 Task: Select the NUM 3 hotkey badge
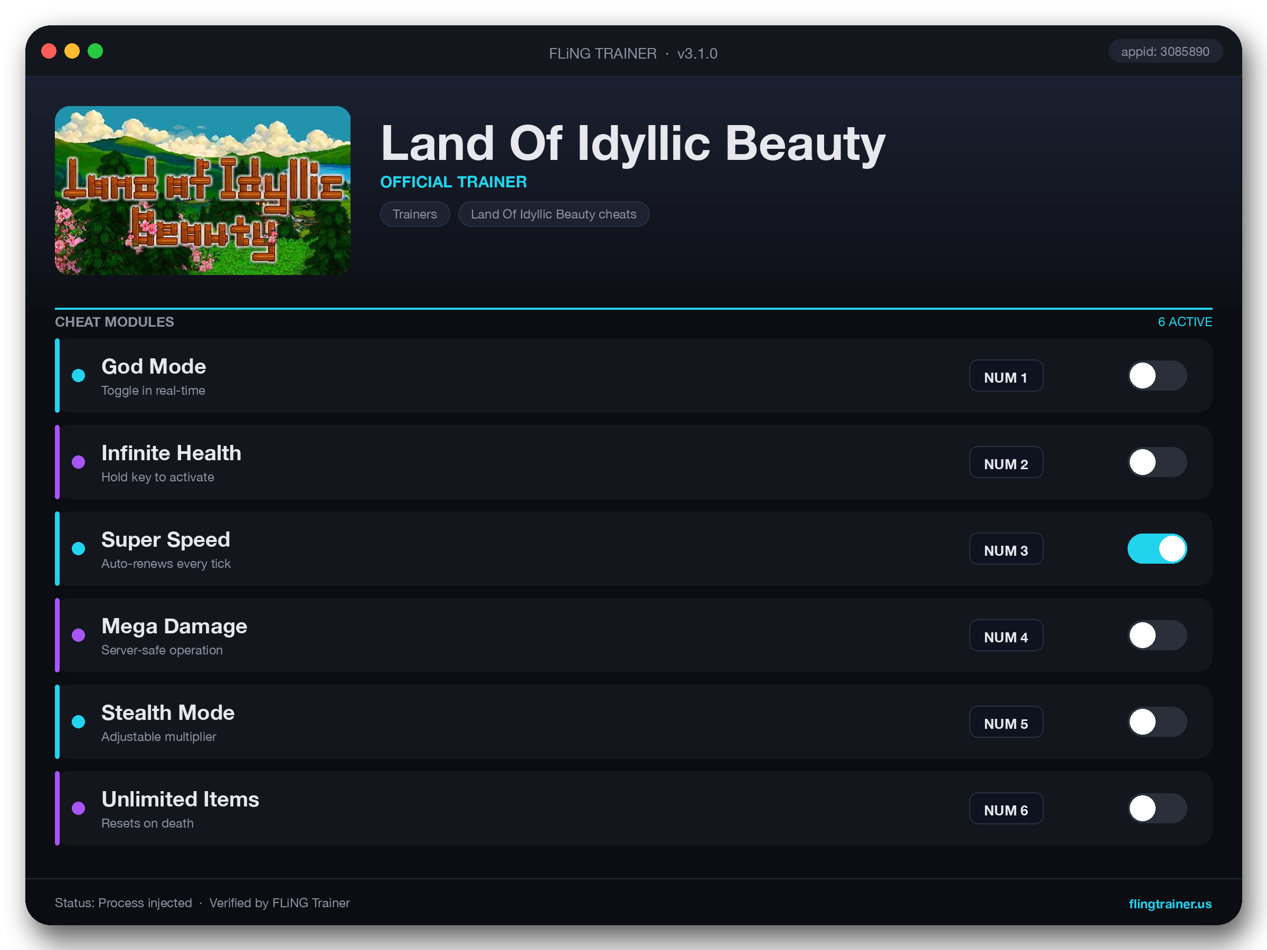[1006, 548]
